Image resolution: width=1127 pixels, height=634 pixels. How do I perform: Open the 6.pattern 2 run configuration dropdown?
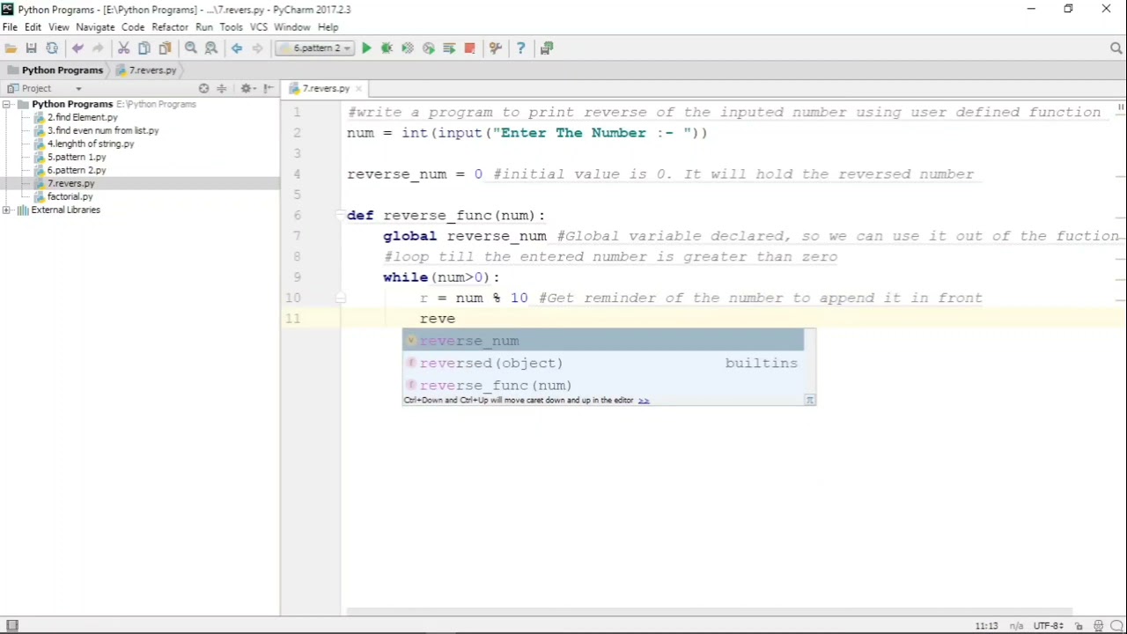[315, 48]
